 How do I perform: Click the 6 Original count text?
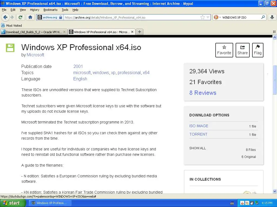click(x=249, y=157)
